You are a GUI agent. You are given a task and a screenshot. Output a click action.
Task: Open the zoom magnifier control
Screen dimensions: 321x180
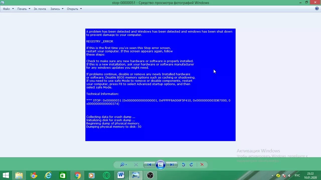pyautogui.click(x=123, y=164)
